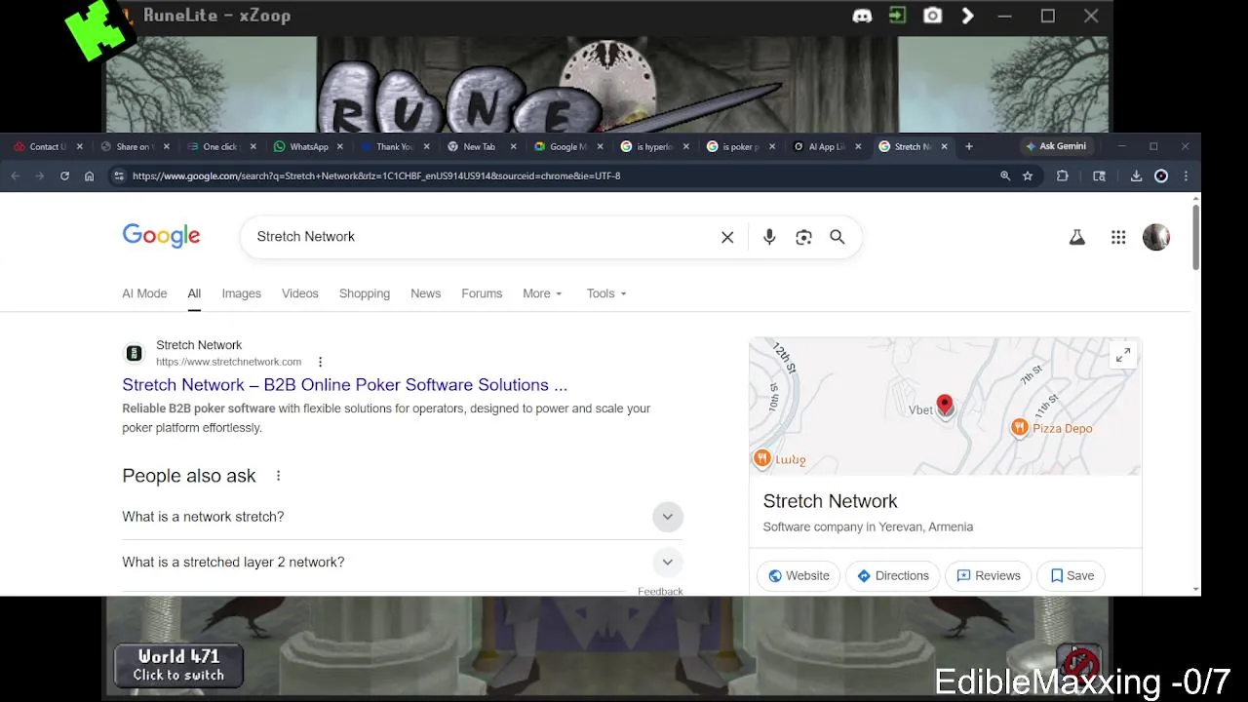This screenshot has height=702, width=1248.
Task: Open three-dot options beside stretchnetwork.com
Action: coord(320,362)
